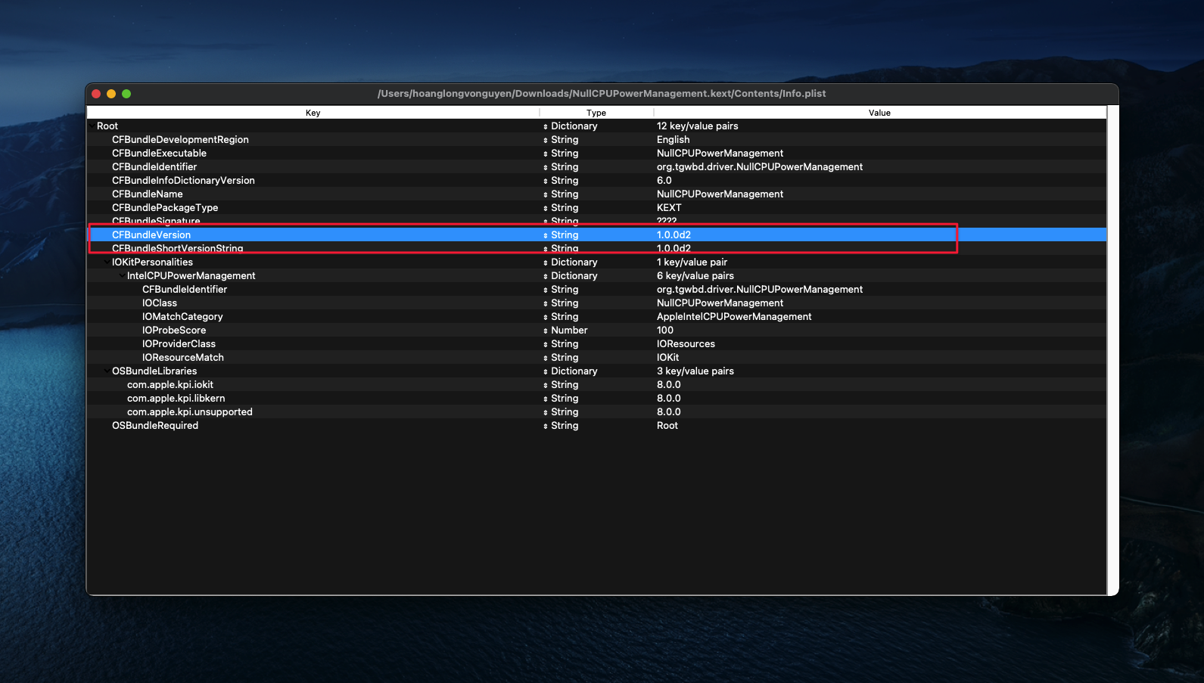Screen dimensions: 1204x683
Task: Click the Key column header
Action: click(313, 113)
